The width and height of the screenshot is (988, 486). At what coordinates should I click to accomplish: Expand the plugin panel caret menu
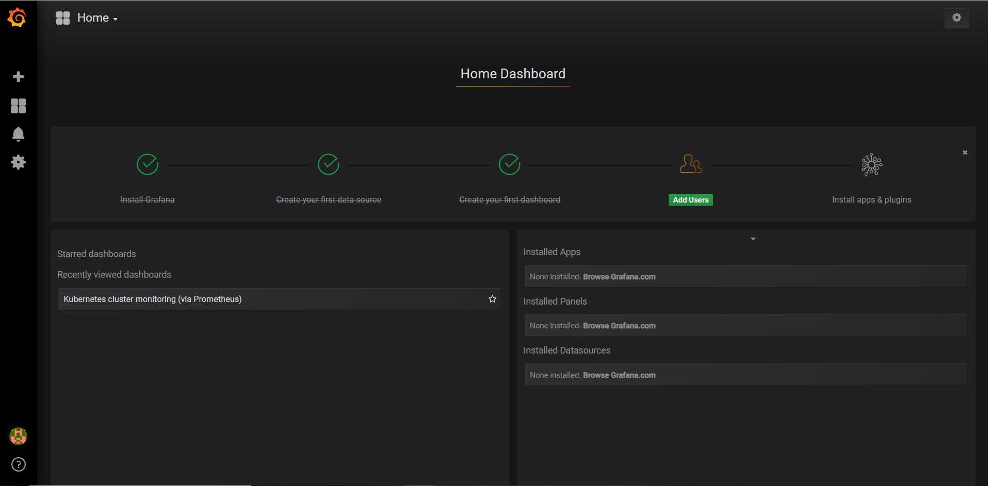753,239
